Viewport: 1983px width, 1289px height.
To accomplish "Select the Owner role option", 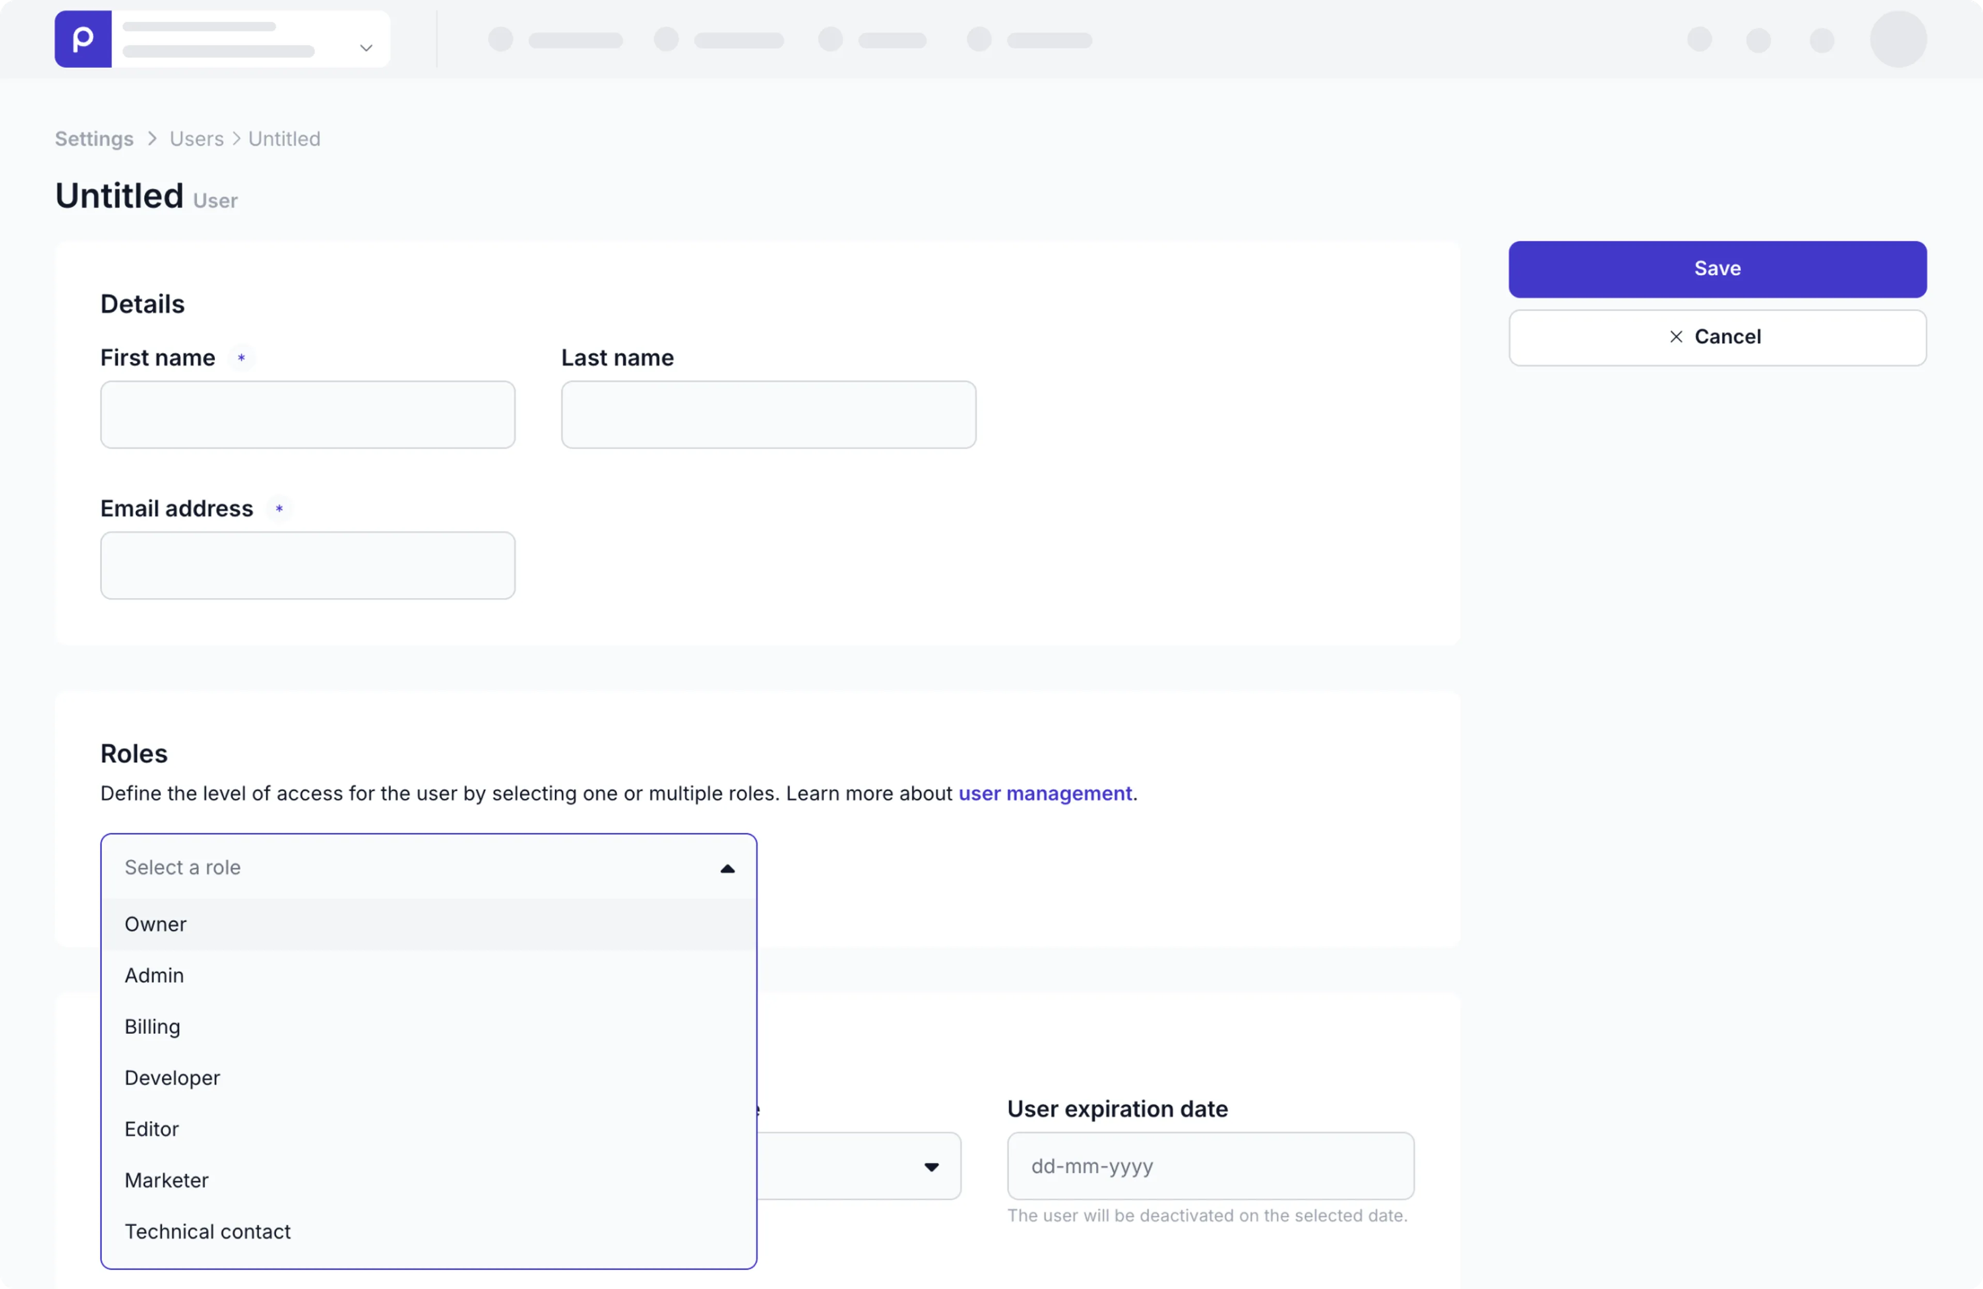I will pos(155,924).
